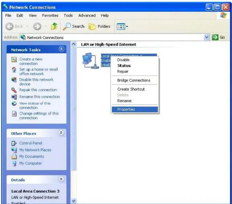Choose Rename in the context menu

point(135,101)
